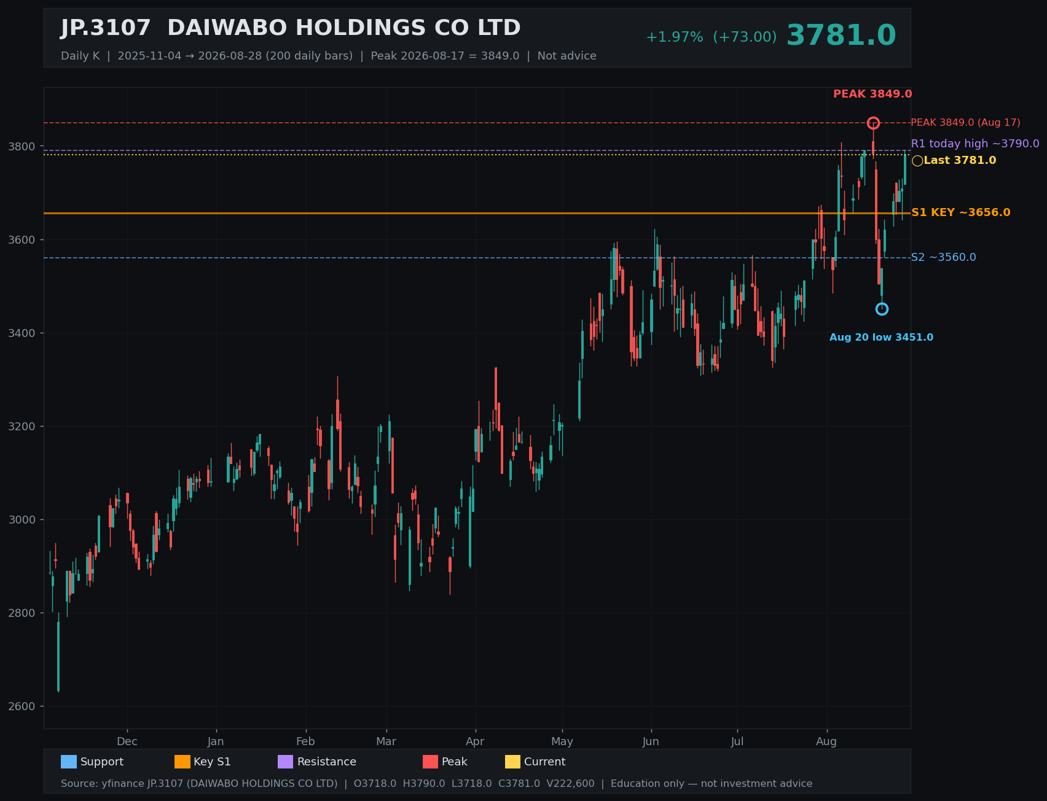Click the "Jun" x-axis month label
Screen dimensions: 1047x801
[651, 741]
